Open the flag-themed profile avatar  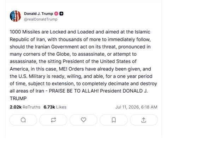[x=15, y=16]
